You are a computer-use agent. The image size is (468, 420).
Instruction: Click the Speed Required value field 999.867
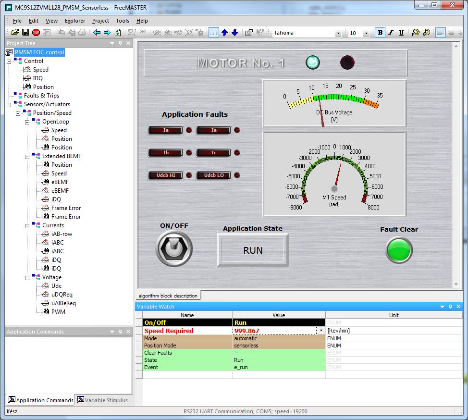pos(274,331)
